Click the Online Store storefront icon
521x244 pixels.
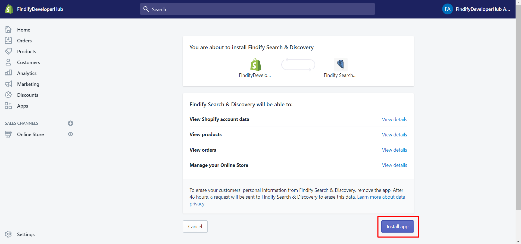pyautogui.click(x=8, y=134)
